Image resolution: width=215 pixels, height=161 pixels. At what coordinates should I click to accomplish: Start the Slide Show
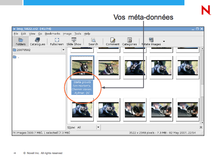pos(74,41)
